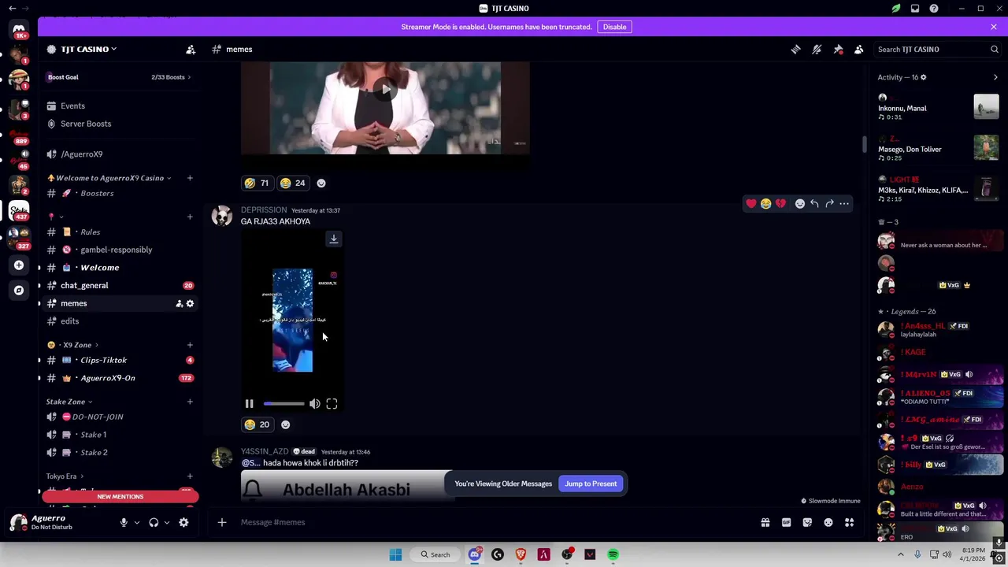
Task: Open the Threads icon in channel header
Action: [x=795, y=49]
